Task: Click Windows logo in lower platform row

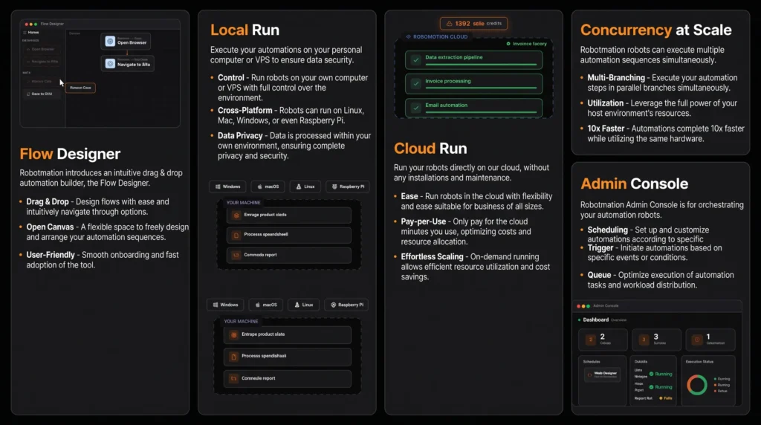Action: click(216, 305)
